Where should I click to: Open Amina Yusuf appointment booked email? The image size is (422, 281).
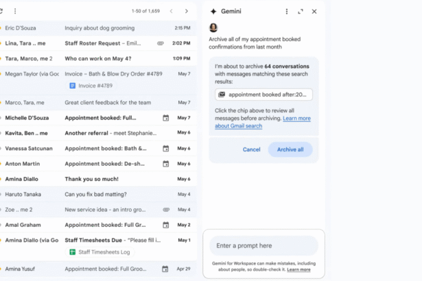98,269
